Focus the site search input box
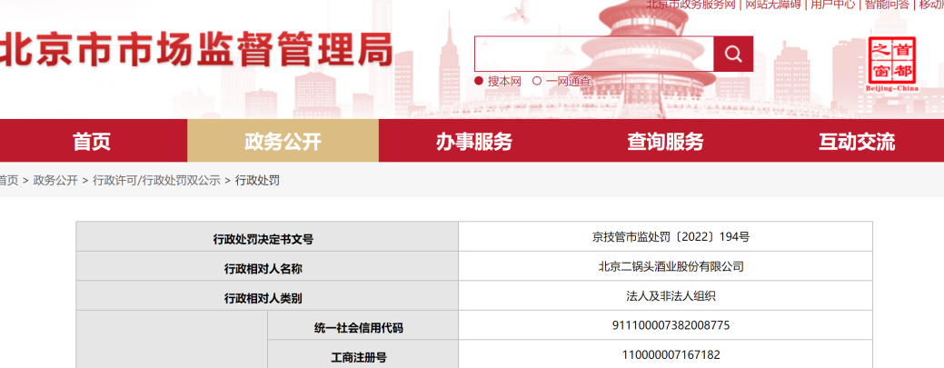Screen dimensions: 944x368 click(593, 55)
